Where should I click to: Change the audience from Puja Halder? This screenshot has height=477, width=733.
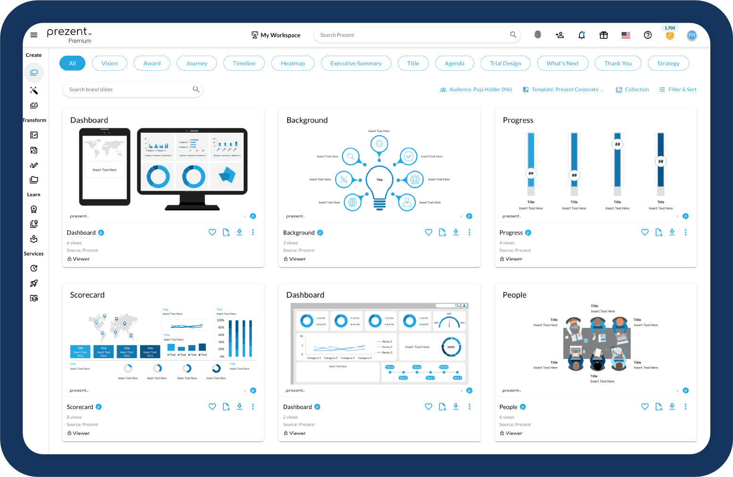tap(476, 89)
